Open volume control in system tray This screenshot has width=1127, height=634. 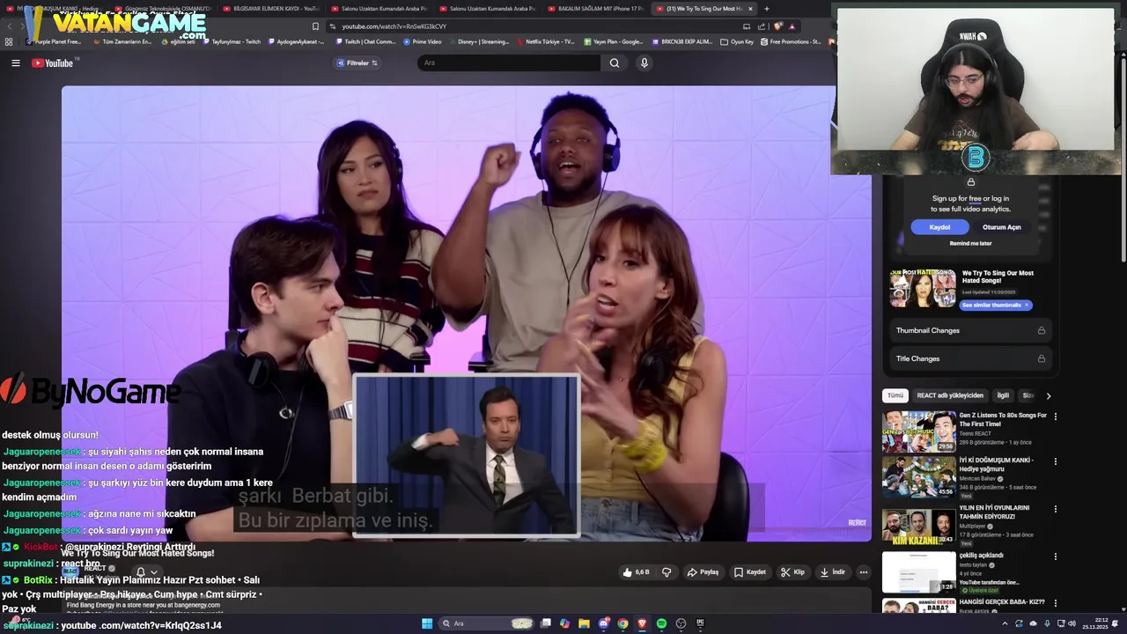1072,623
